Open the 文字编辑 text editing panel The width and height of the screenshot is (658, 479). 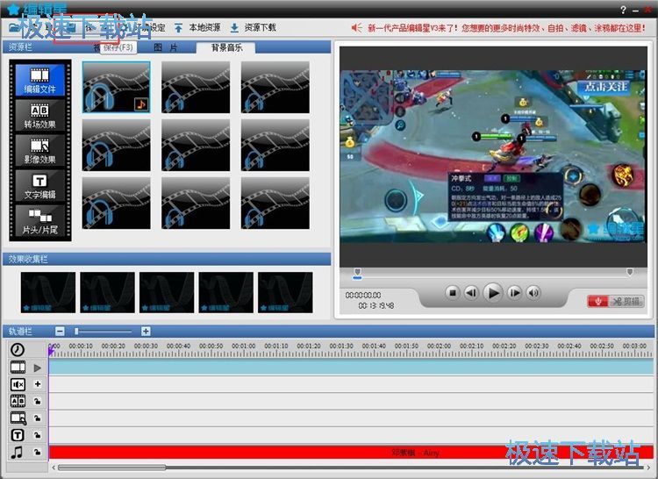39,186
